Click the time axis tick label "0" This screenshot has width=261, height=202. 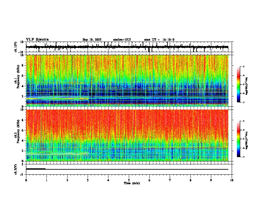click(x=26, y=180)
